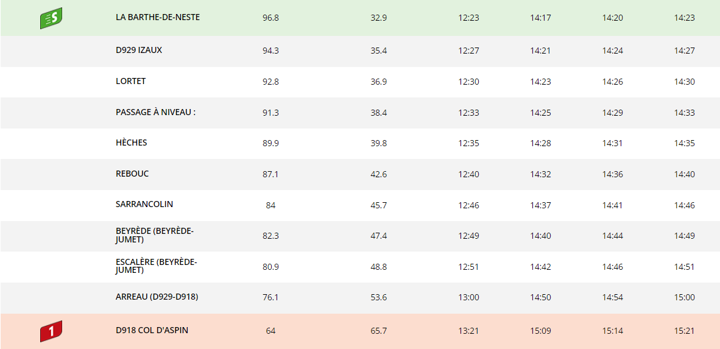Select the 13:21 caravan time for Col d'Aspin
The image size is (720, 349).
(468, 331)
